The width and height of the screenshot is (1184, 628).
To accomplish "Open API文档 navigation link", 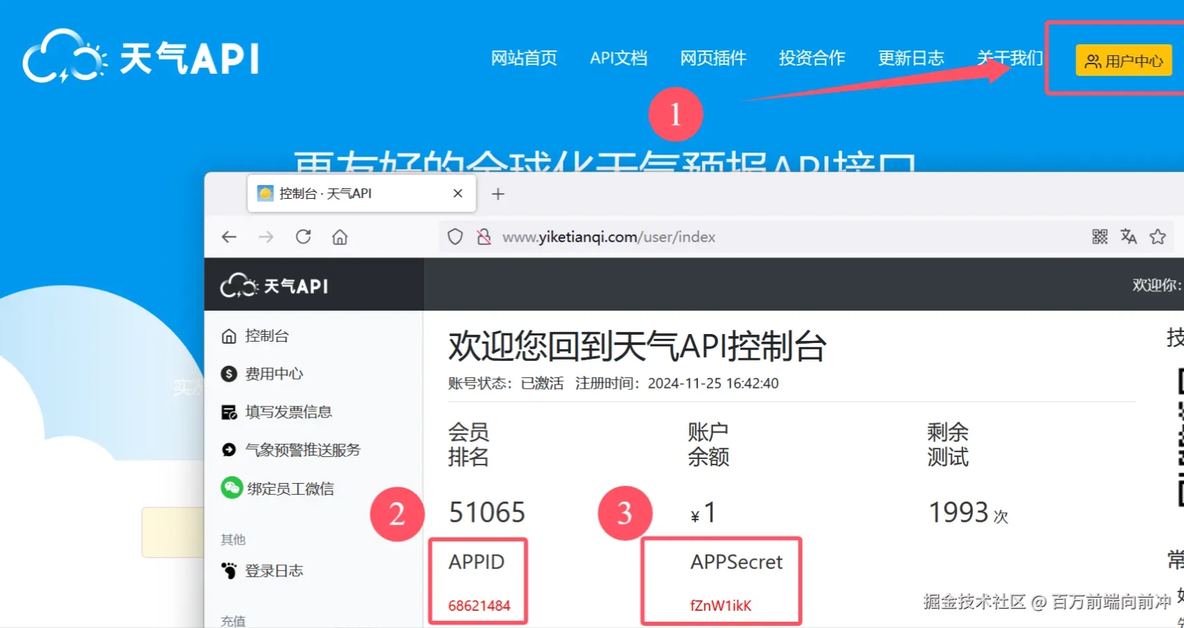I will point(619,58).
